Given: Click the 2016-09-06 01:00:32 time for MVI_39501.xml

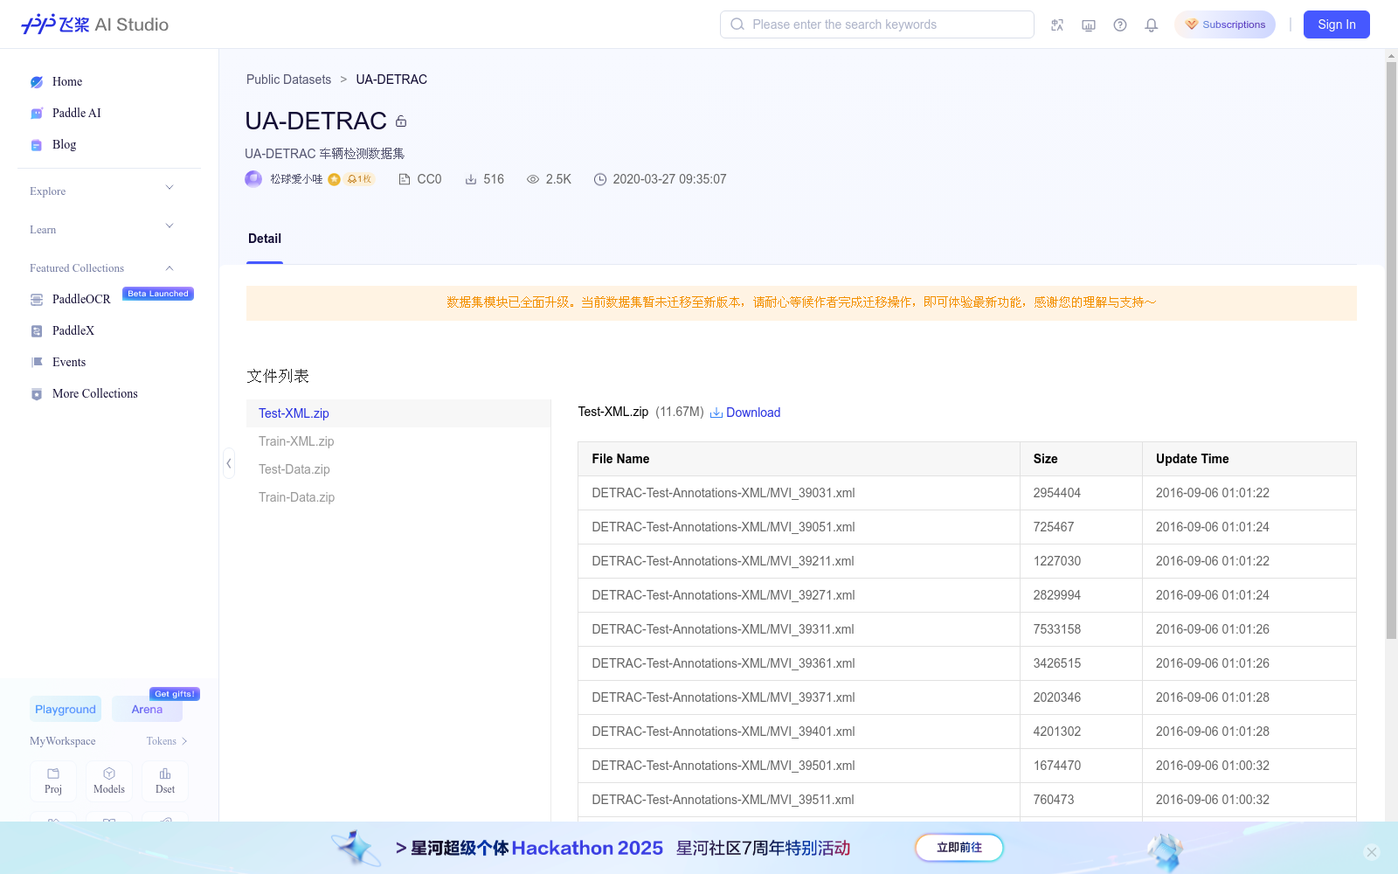Looking at the screenshot, I should point(1213,766).
